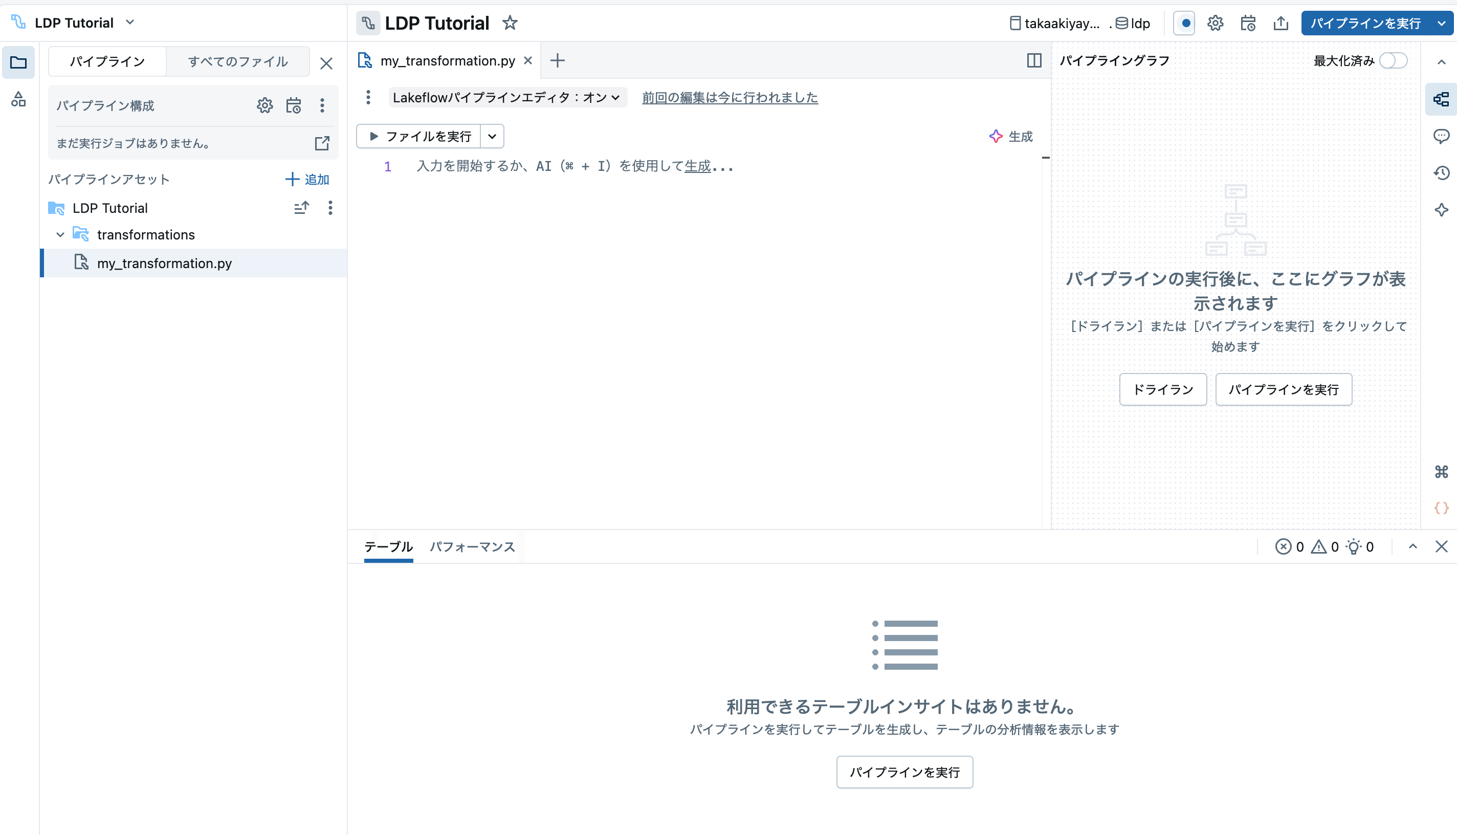
Task: Open the comments panel in right sidebar
Action: tap(1442, 136)
